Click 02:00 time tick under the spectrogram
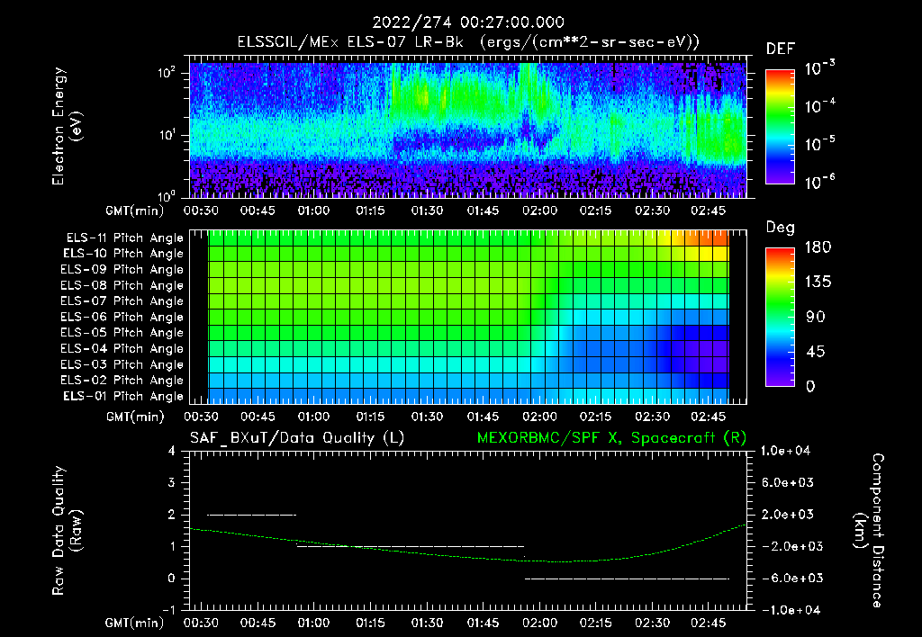Viewport: 922px width, 637px height. pyautogui.click(x=539, y=211)
